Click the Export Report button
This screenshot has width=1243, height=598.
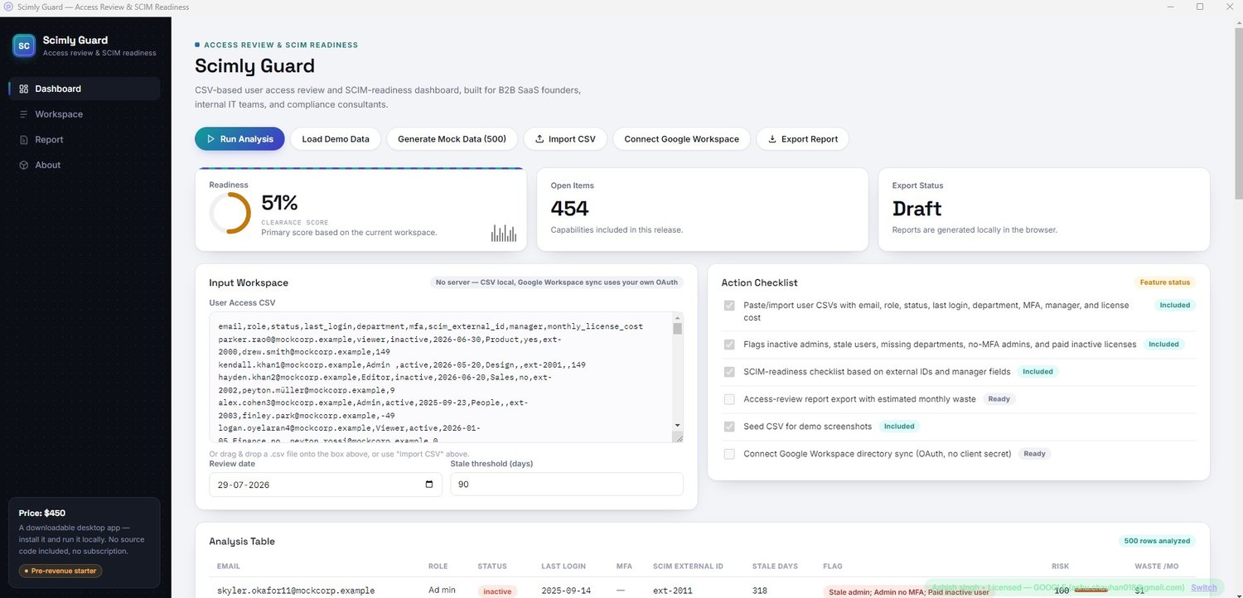pos(802,139)
